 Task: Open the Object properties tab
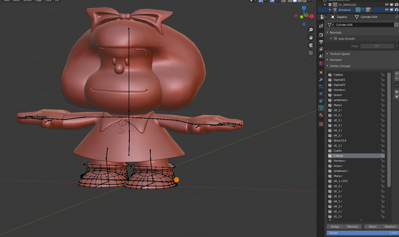[x=321, y=72]
